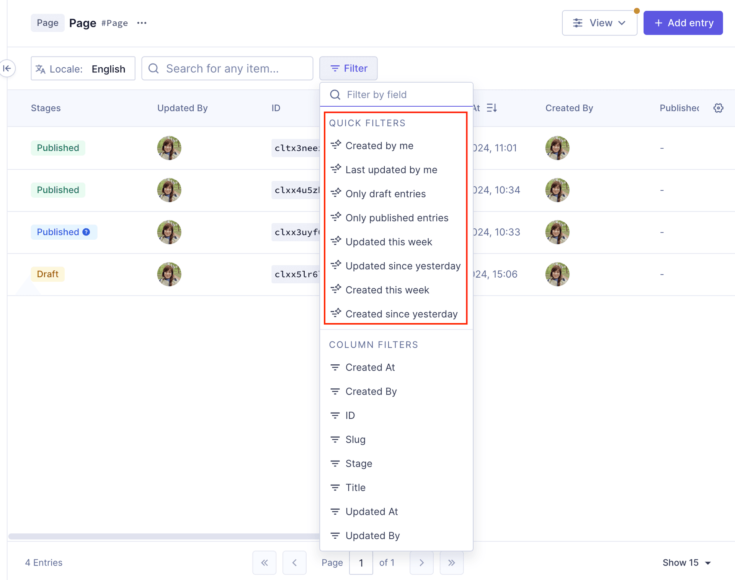735x580 pixels.
Task: Jump to the last page with double-right arrows
Action: coord(452,562)
